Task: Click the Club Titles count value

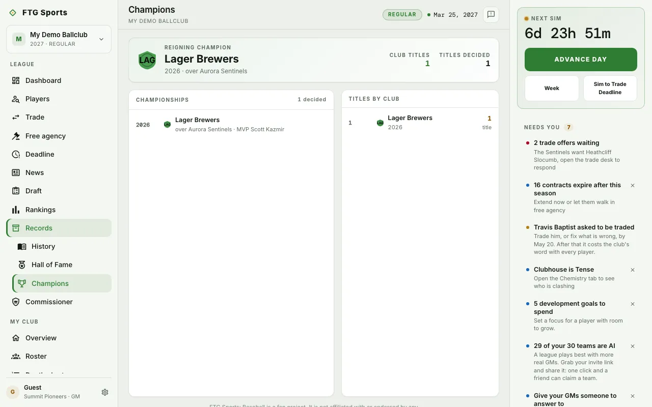Action: (x=427, y=64)
